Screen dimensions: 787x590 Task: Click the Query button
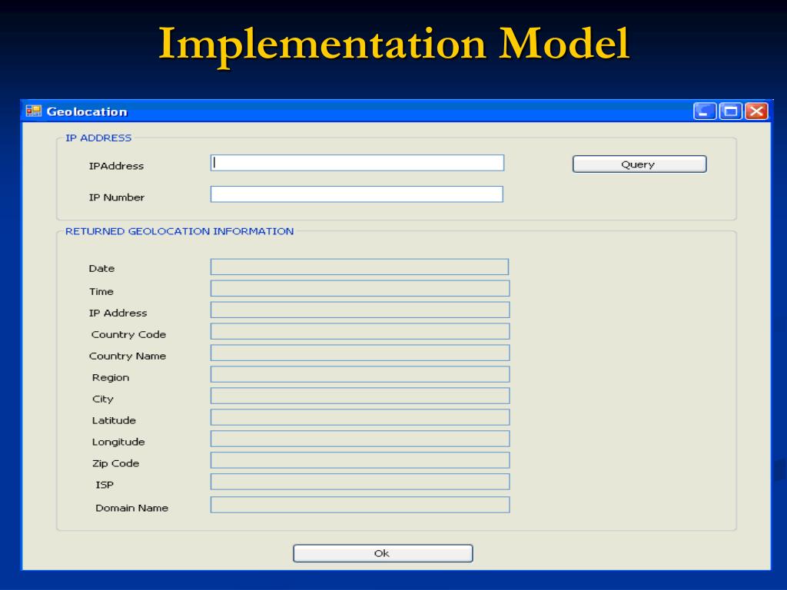click(639, 164)
